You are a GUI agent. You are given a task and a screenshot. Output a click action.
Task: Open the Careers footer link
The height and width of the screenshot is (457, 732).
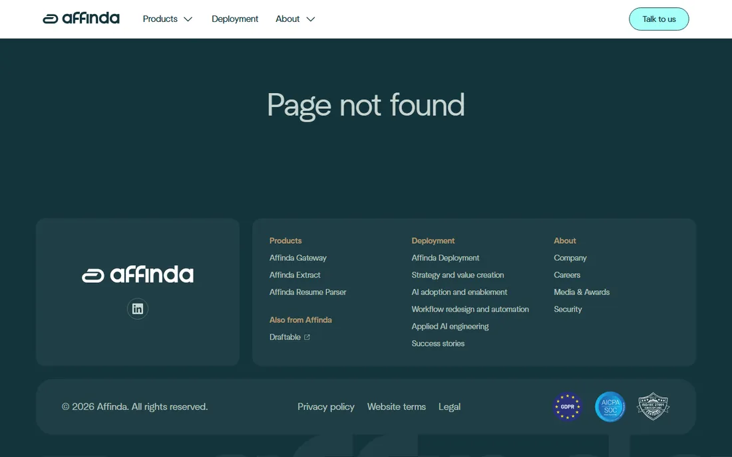[567, 275]
